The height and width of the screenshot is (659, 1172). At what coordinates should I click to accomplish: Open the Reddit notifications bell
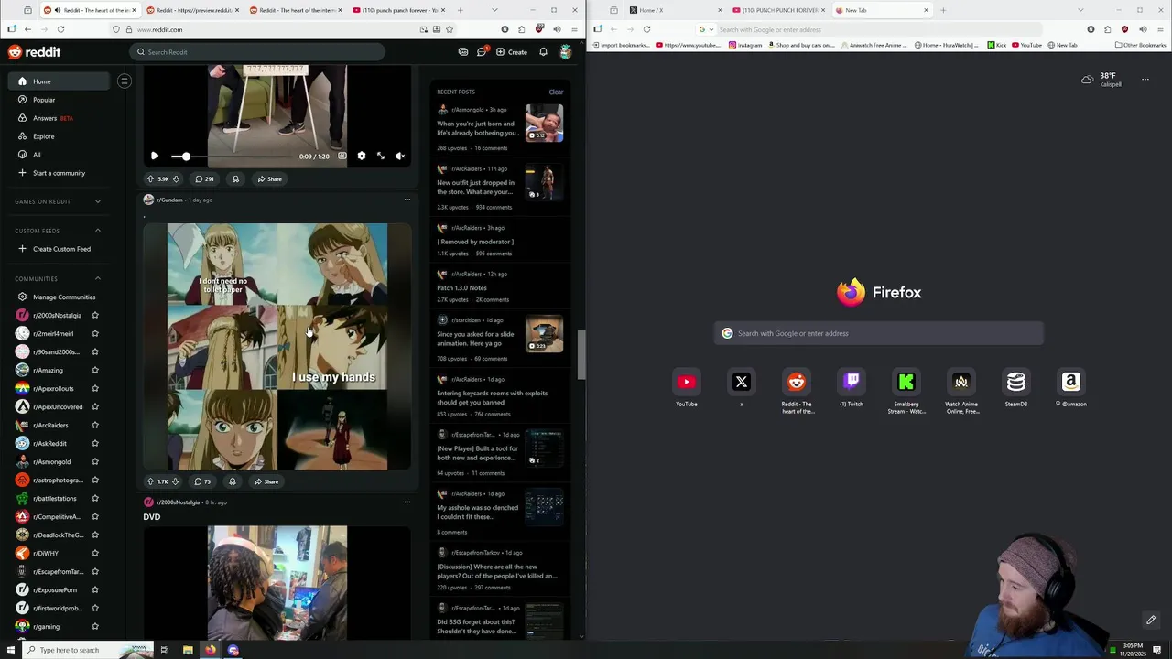(543, 52)
